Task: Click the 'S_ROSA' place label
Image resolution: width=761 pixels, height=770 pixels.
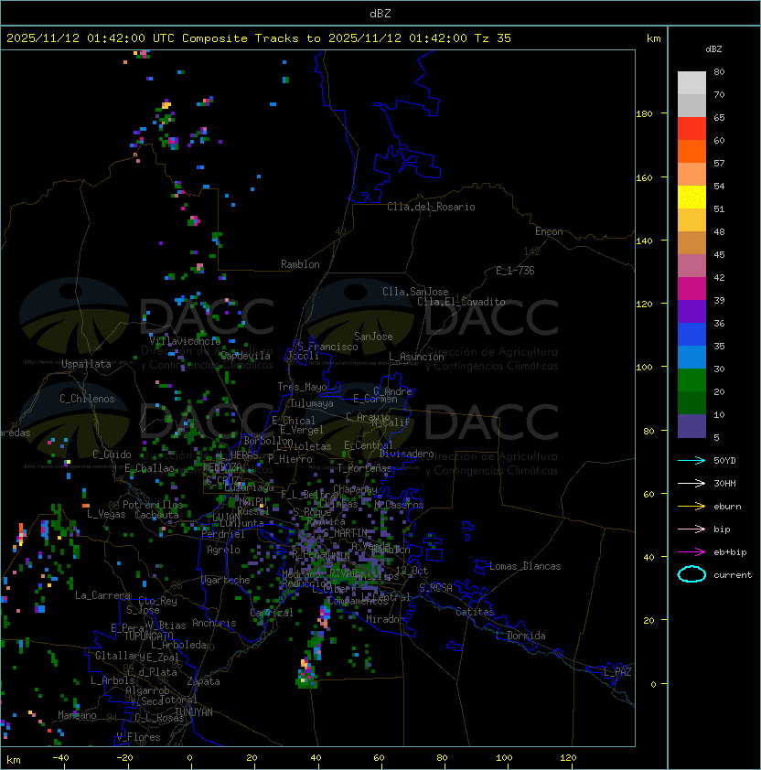Action: (x=435, y=587)
